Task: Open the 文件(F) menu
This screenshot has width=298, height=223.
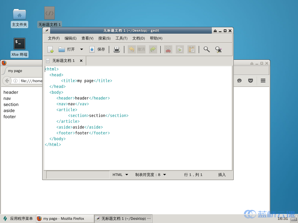Action: click(x=54, y=38)
